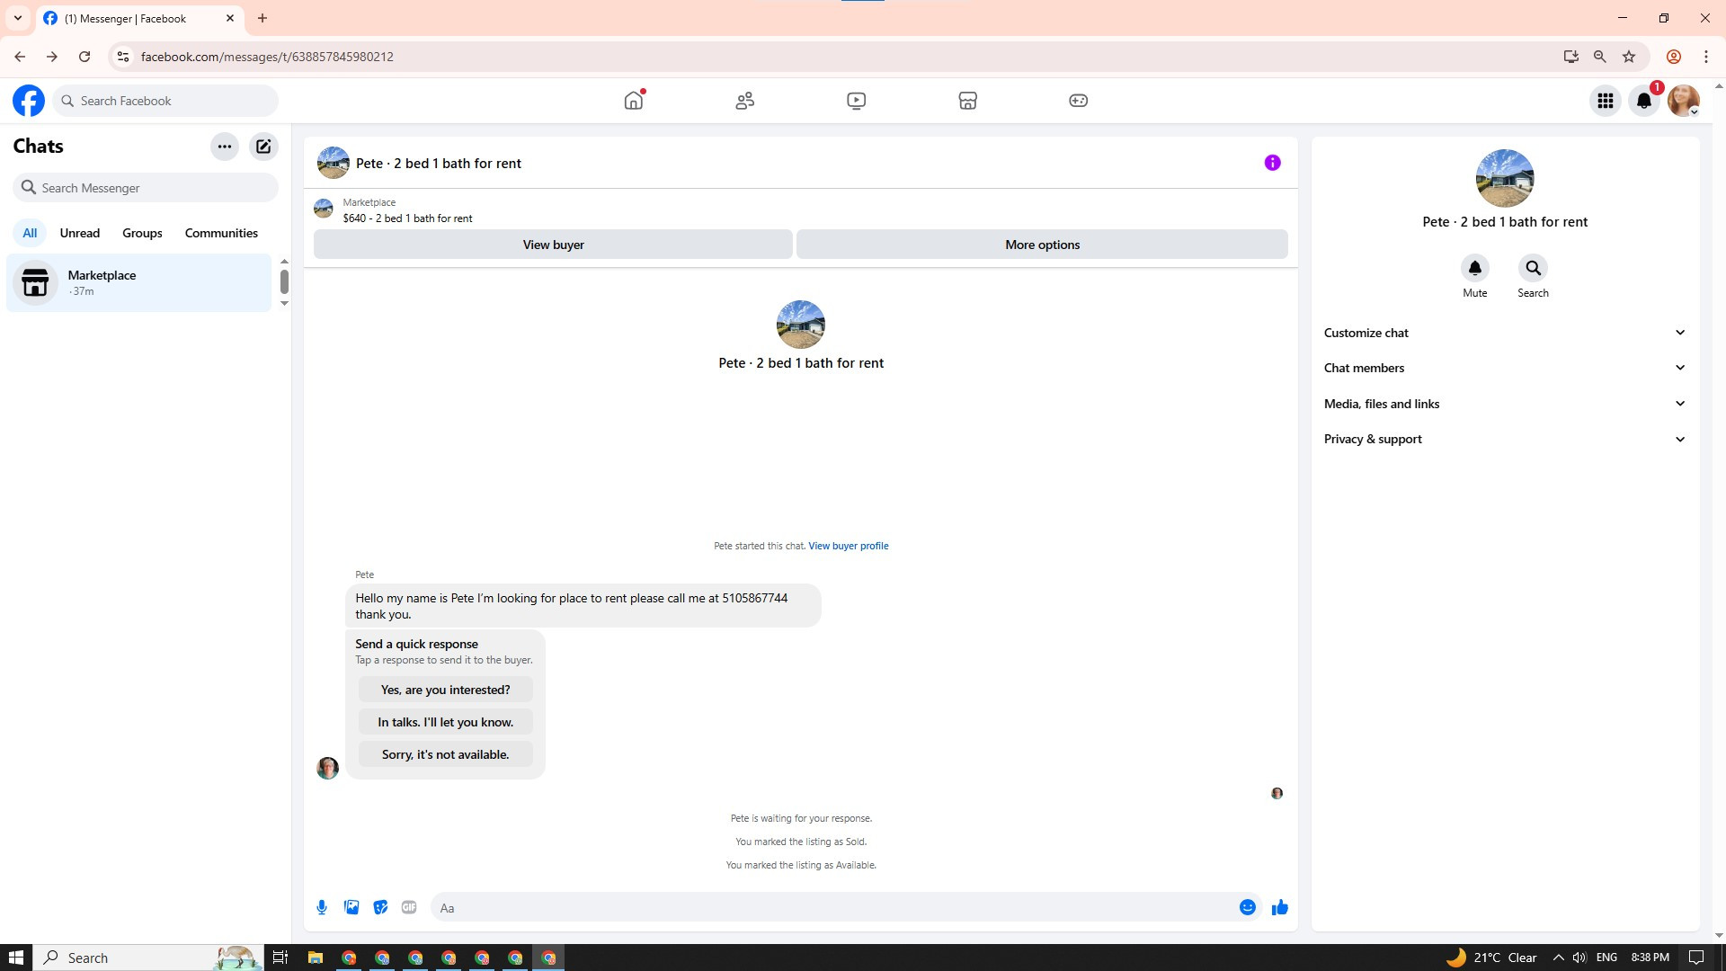Open the notifications bell

pos(1644,101)
